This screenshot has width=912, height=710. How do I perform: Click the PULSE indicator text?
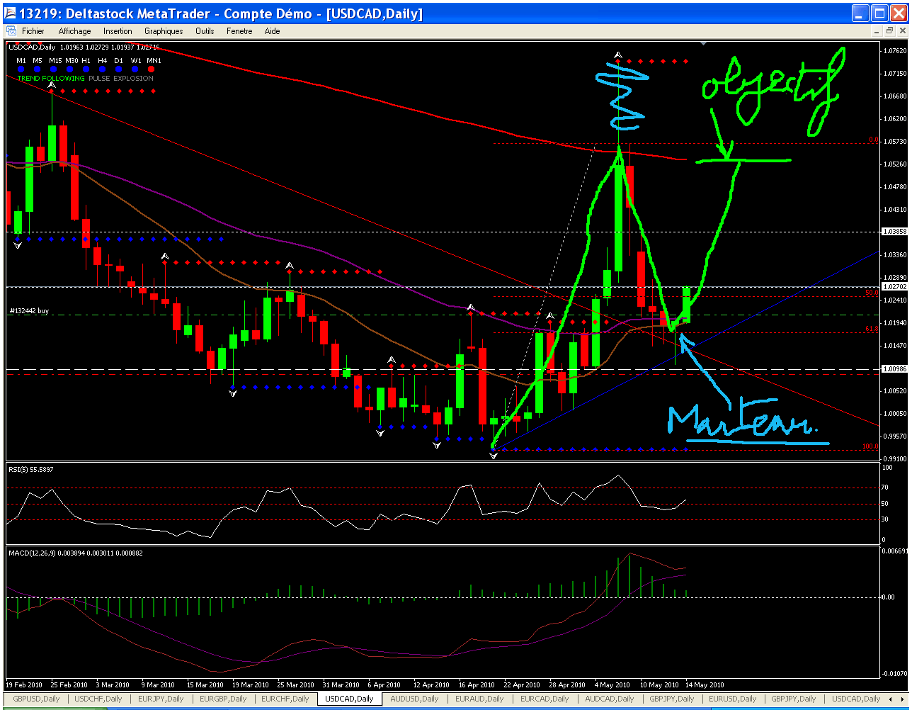click(x=98, y=79)
